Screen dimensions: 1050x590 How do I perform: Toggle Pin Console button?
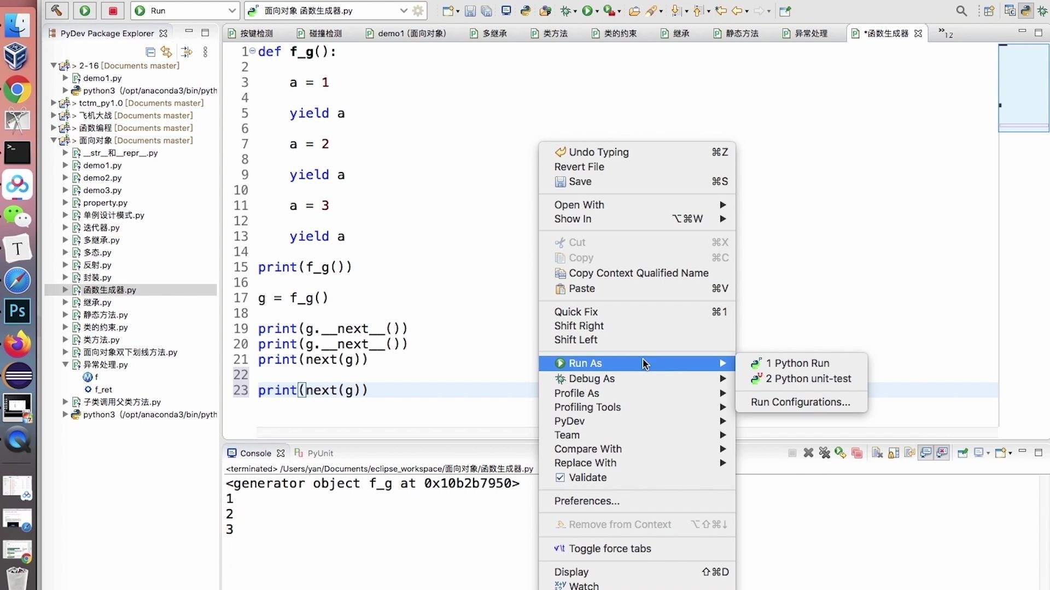[x=963, y=453]
